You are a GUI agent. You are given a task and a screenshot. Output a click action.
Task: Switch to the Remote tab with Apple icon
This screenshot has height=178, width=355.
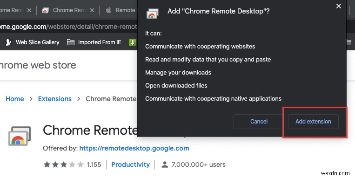point(121,10)
